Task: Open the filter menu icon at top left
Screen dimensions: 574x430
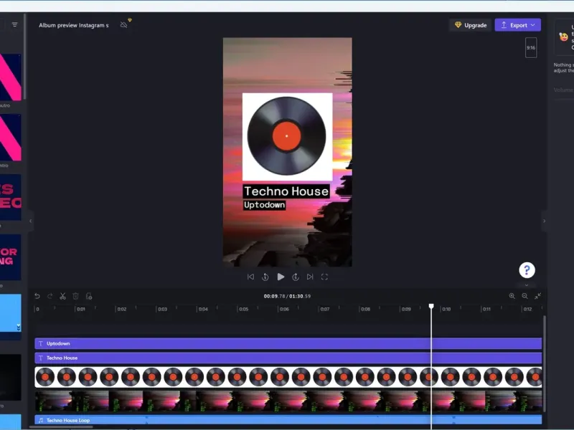Action: point(14,24)
